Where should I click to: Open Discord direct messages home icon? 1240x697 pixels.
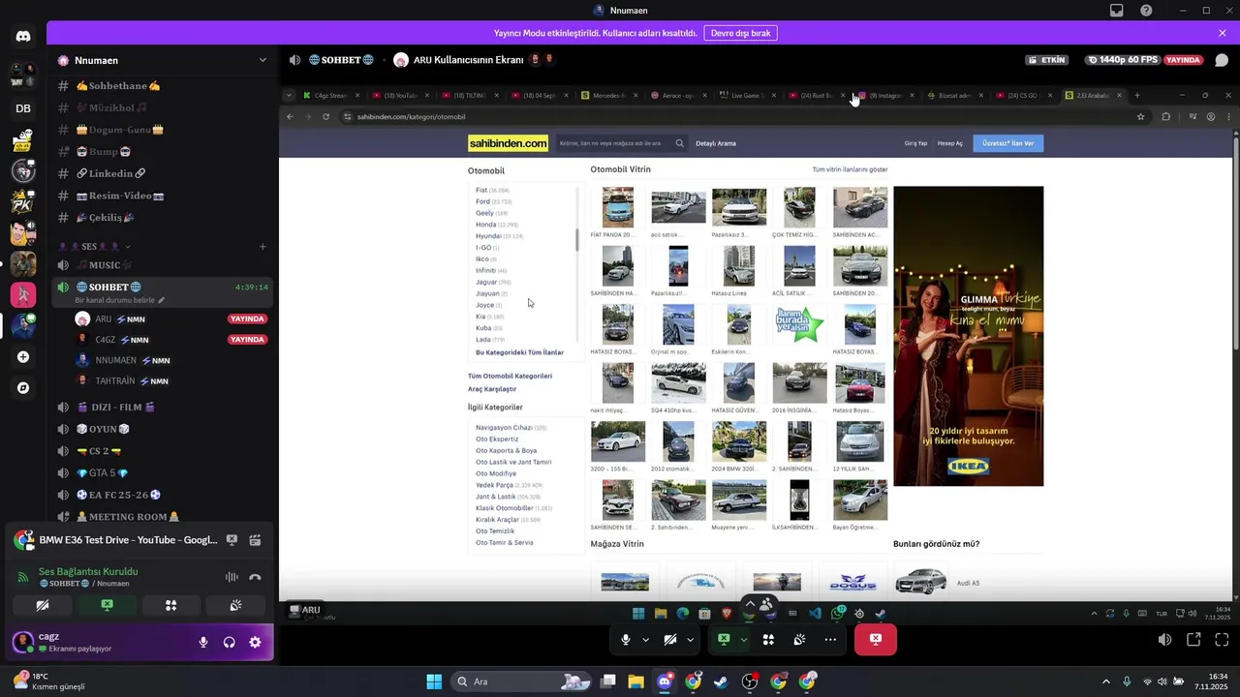point(23,37)
